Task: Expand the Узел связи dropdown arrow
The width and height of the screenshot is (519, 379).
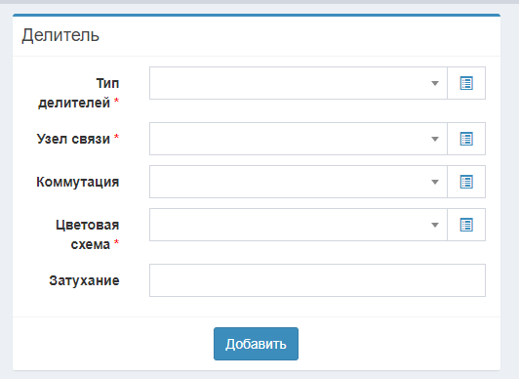Action: coord(435,139)
